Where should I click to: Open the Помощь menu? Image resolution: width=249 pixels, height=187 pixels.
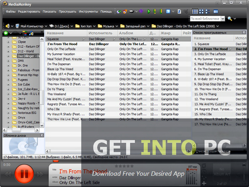coord(106,12)
